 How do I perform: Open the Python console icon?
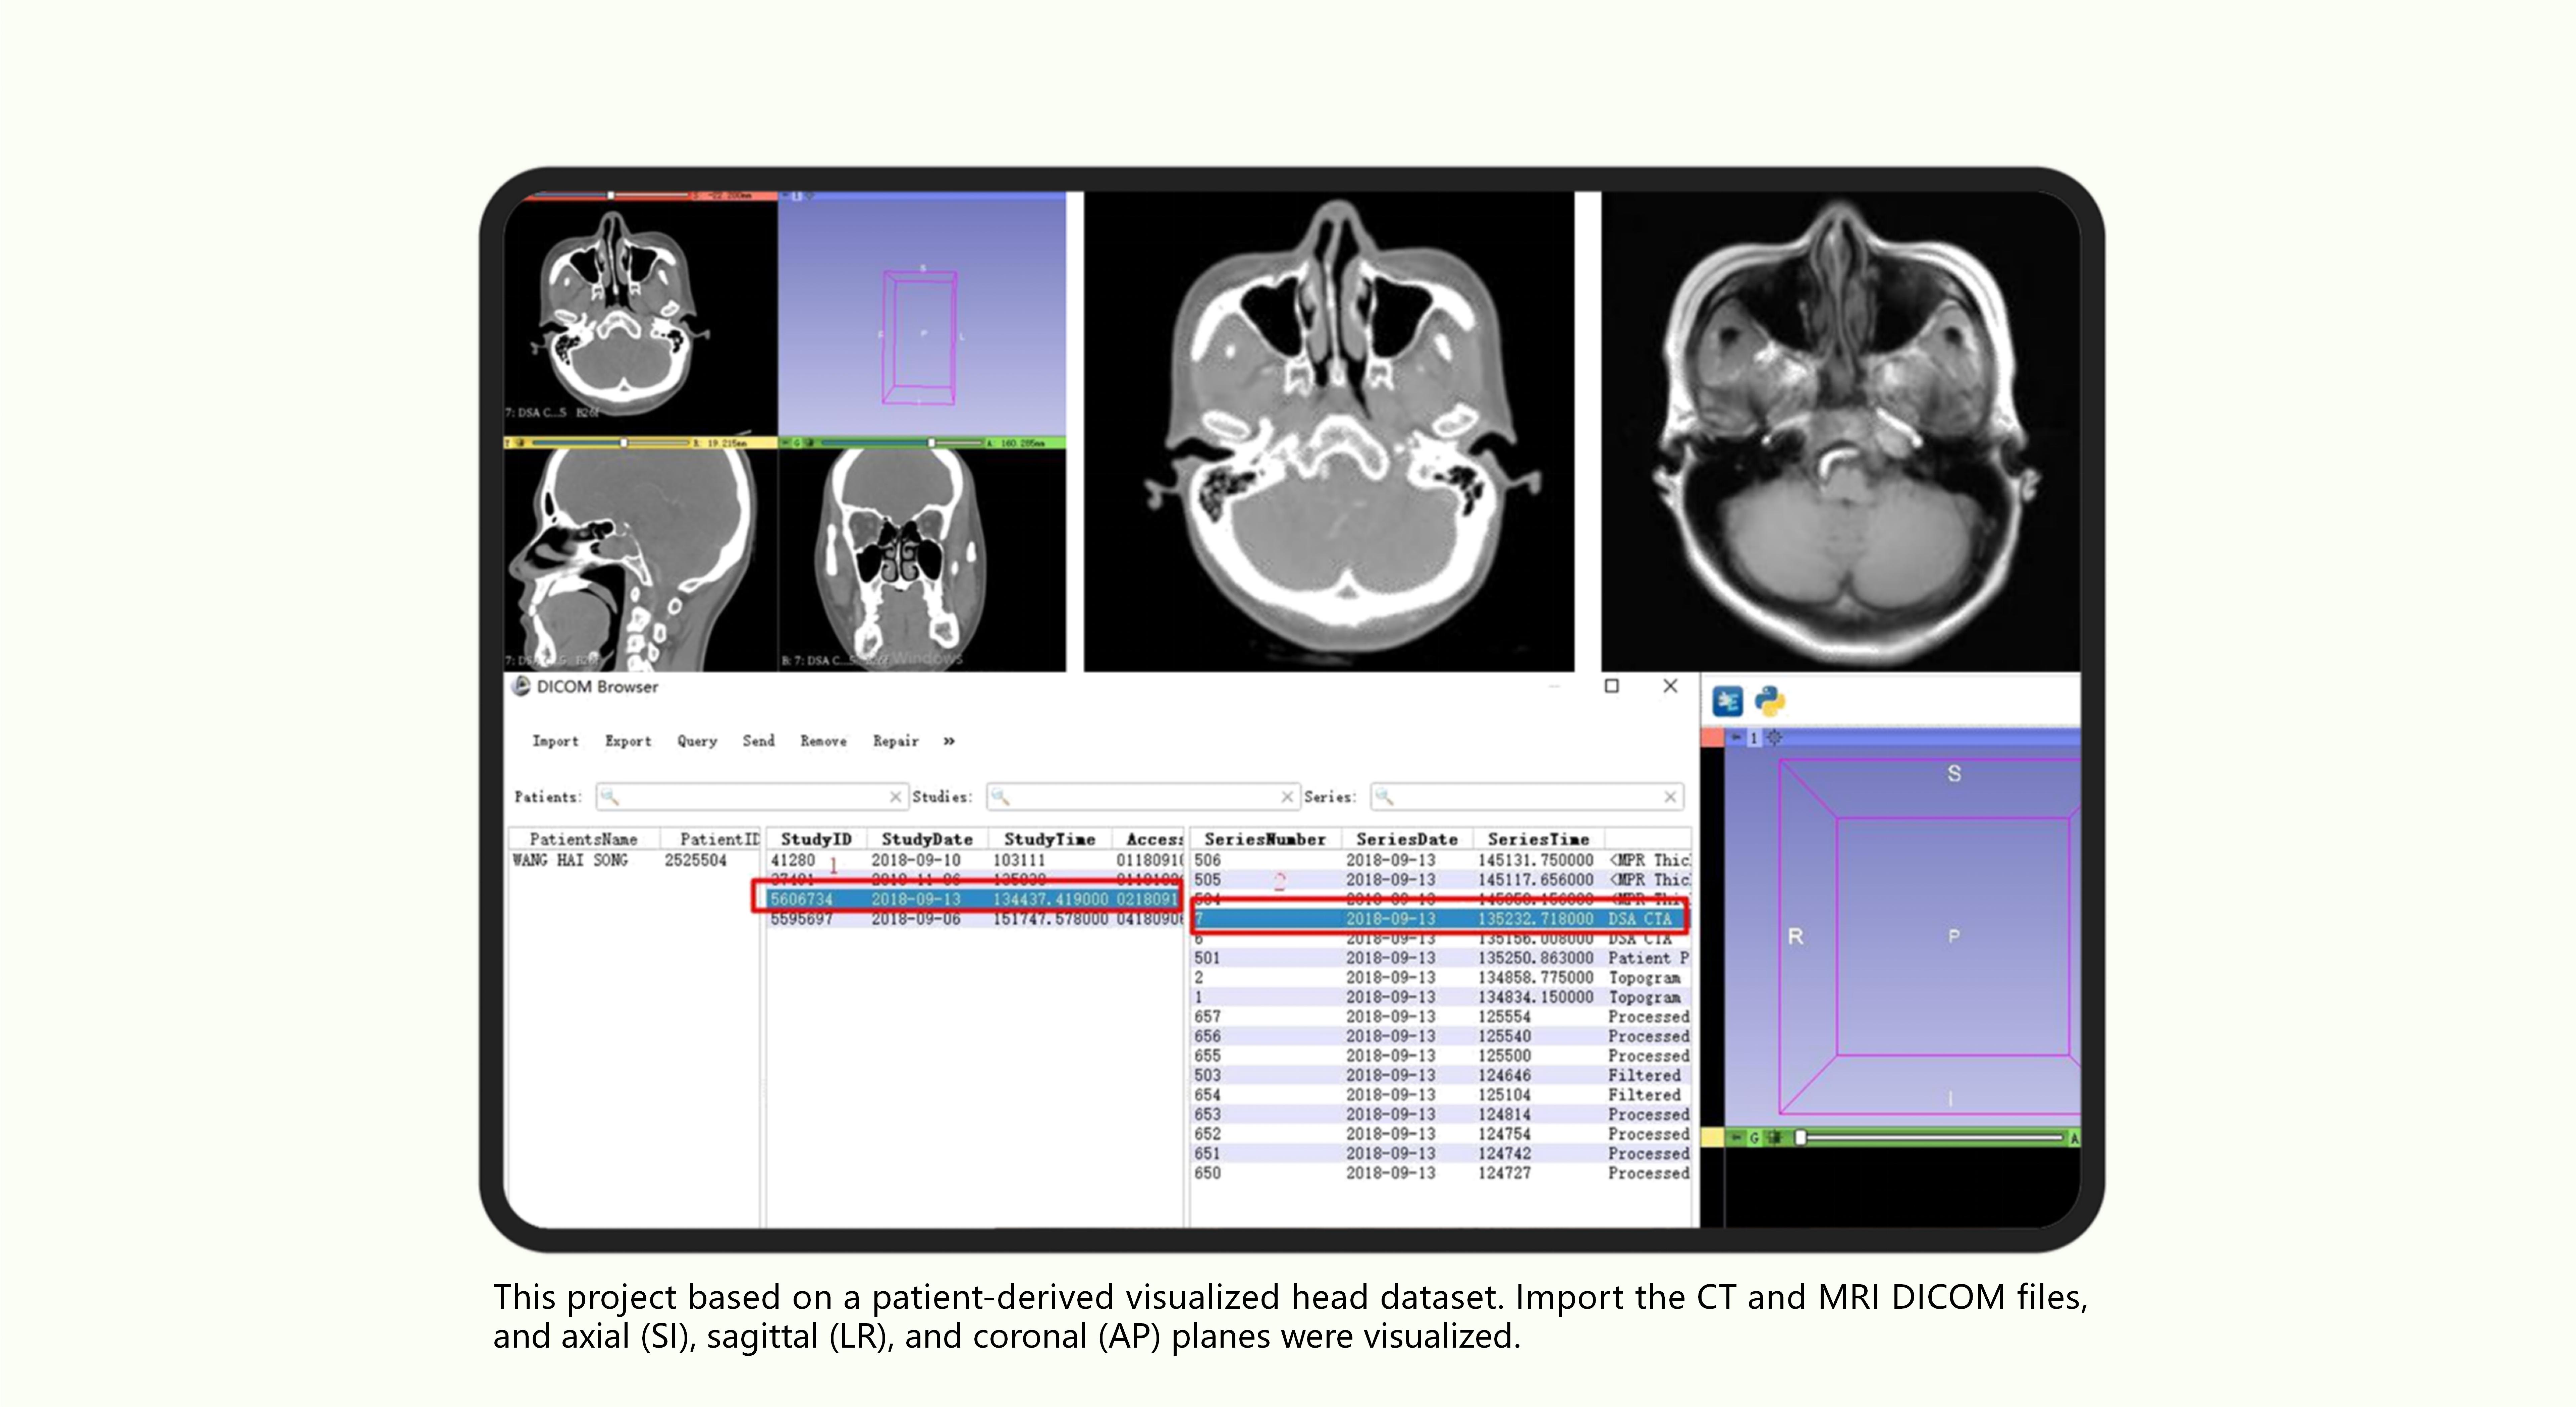(x=1770, y=701)
